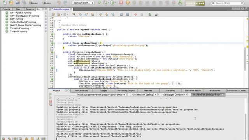
Task: Stop the build with the red Output icon
Action: click(x=51, y=101)
